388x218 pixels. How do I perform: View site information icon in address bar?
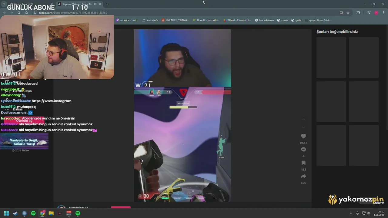35,13
